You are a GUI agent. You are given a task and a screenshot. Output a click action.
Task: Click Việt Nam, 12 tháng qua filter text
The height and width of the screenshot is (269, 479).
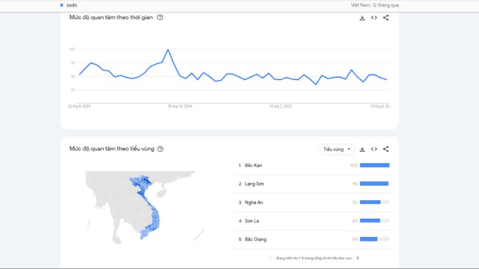(375, 5)
